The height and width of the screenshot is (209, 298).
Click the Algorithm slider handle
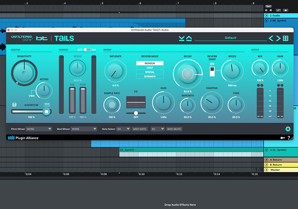46,112
